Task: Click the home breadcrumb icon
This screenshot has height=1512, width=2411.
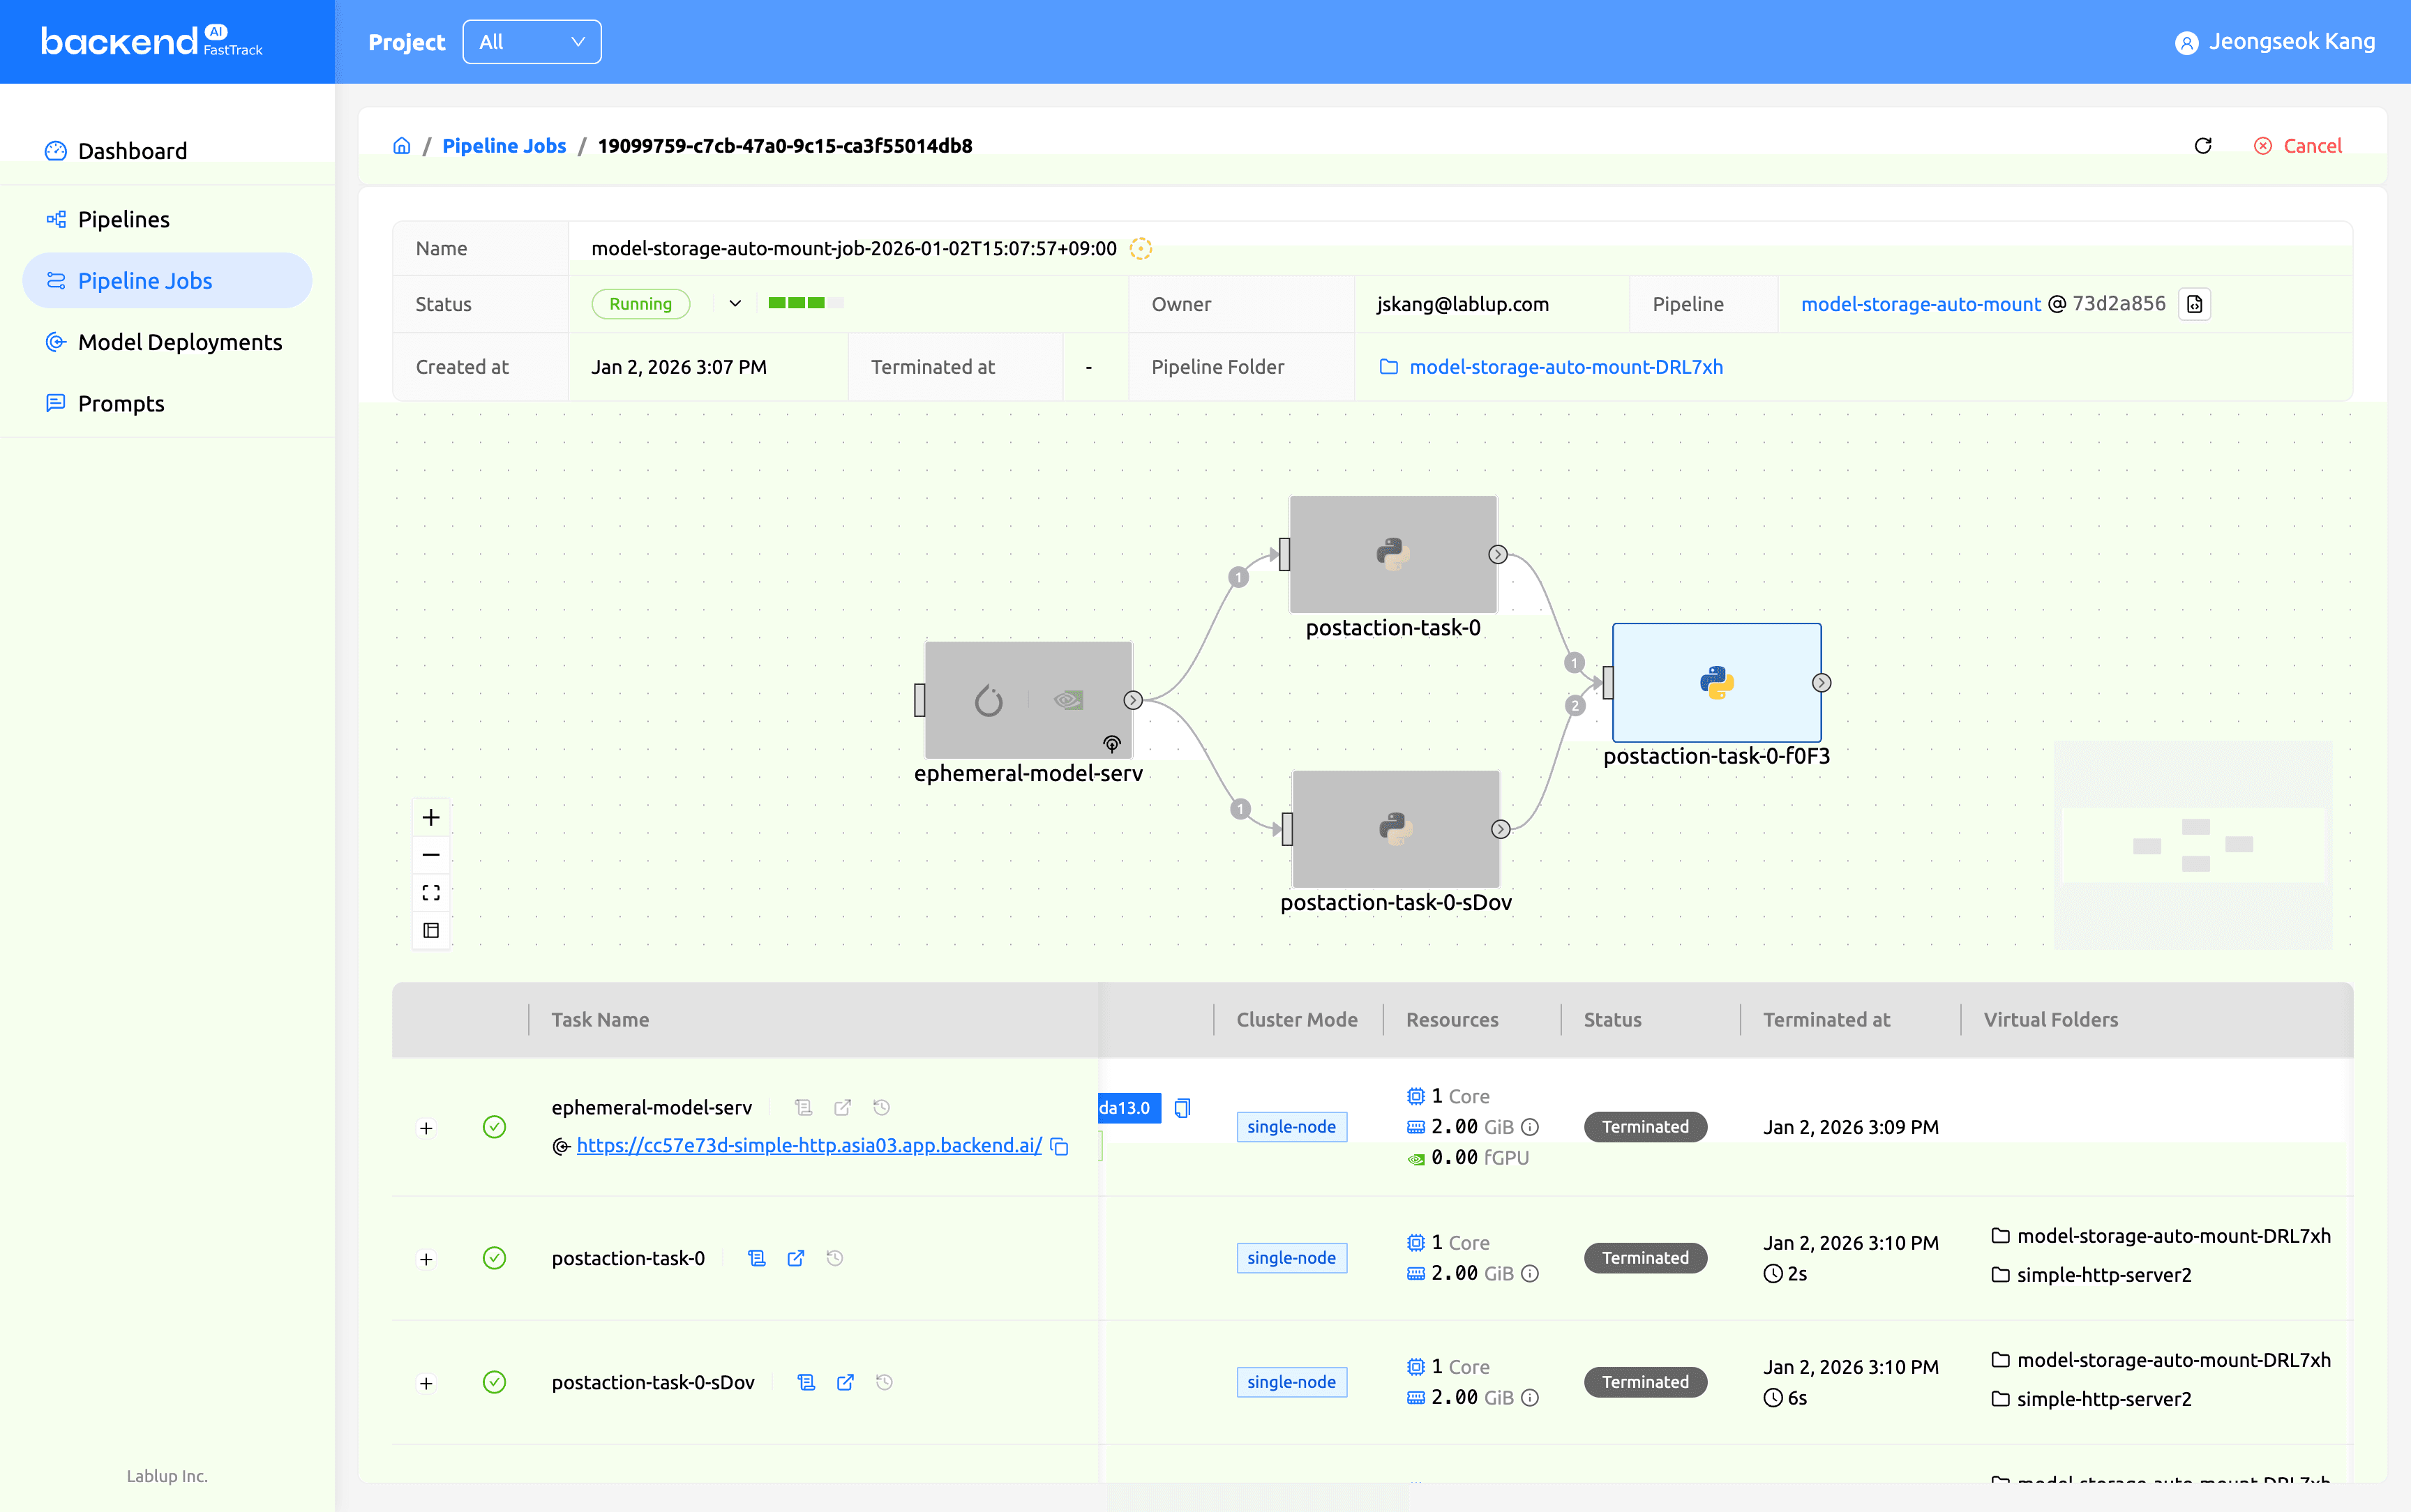Action: pos(402,146)
